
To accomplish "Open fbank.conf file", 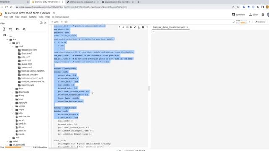I will click(x=26, y=53).
